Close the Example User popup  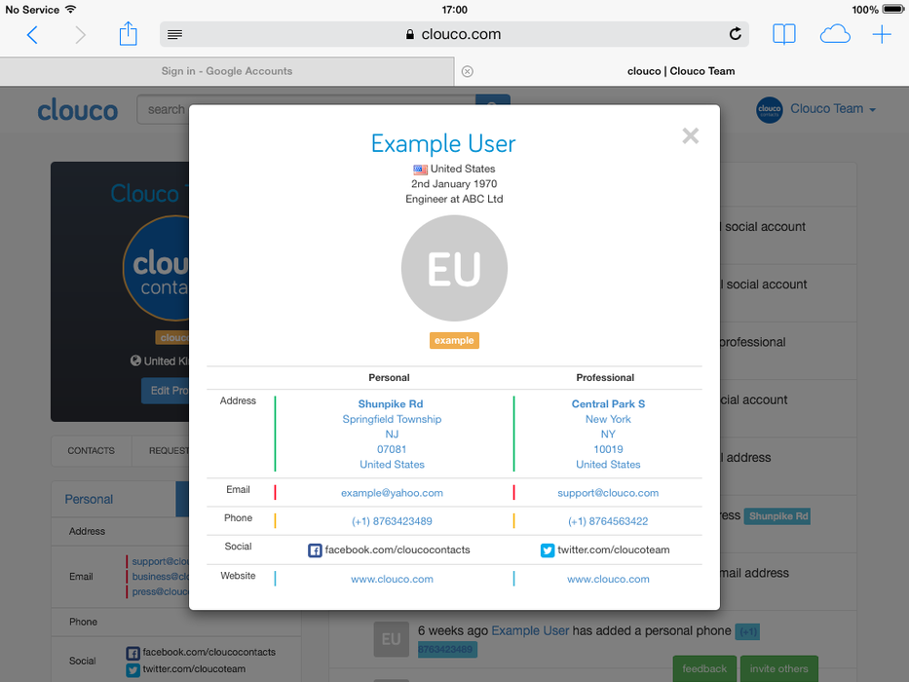[690, 136]
